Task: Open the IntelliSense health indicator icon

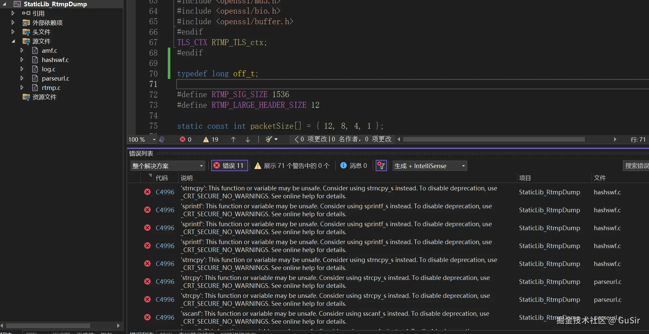Action: 162,140
